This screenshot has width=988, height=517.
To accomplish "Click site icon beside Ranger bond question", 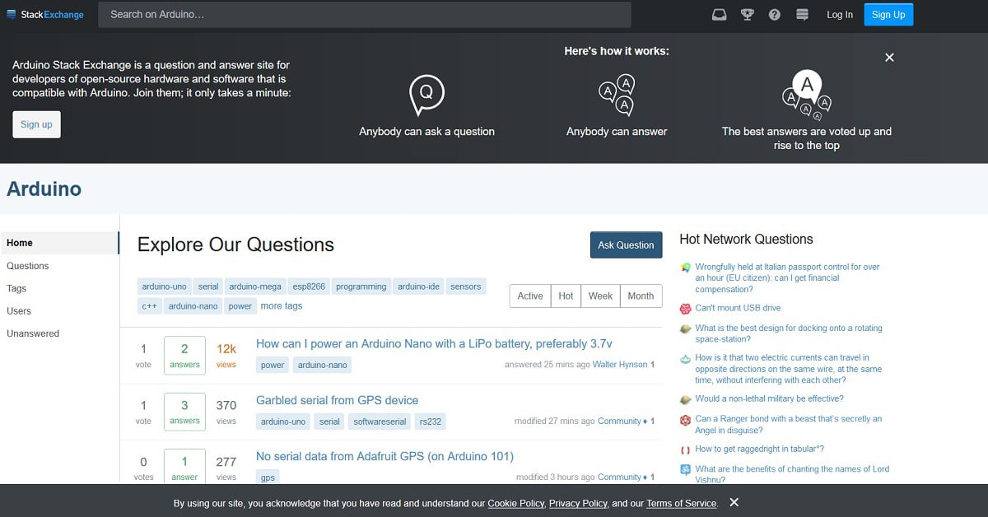I will pyautogui.click(x=685, y=420).
